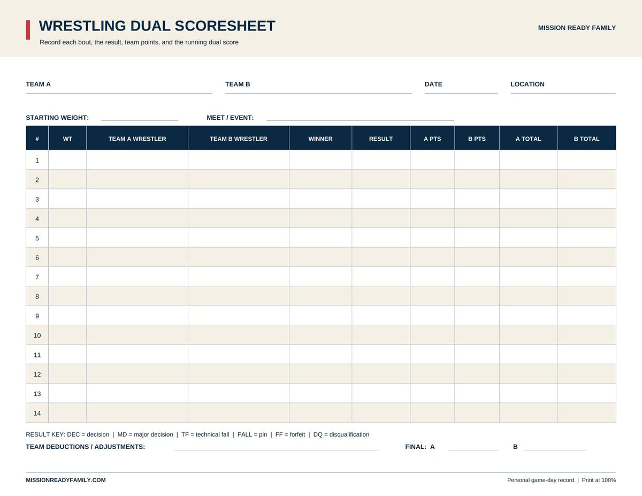Click bout number 3 cell
This screenshot has height=496, width=642.
37,199
